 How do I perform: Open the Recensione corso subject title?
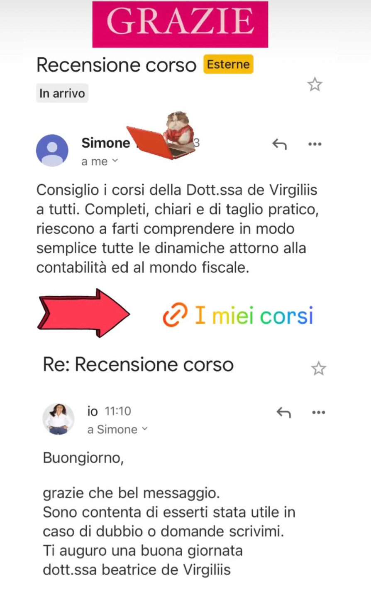[117, 65]
